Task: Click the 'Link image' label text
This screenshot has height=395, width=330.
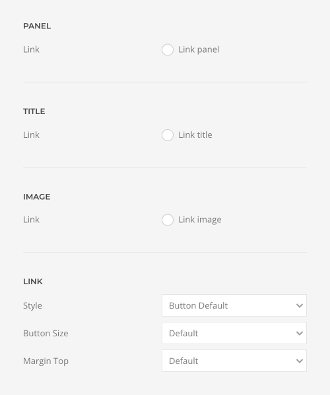Action: coord(200,220)
